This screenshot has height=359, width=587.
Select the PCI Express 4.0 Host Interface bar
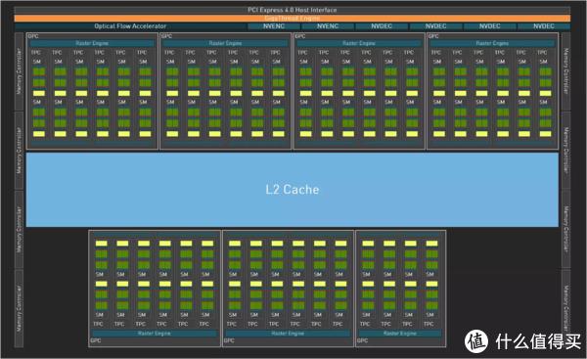292,10
